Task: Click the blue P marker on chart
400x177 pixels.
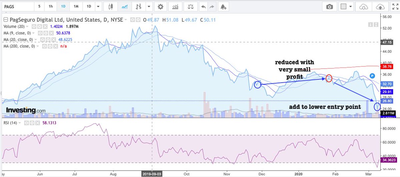Action: pyautogui.click(x=372, y=76)
